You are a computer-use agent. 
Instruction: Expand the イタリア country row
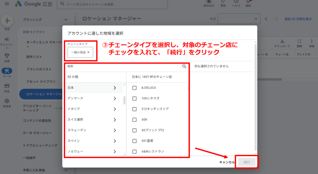[x=114, y=109]
